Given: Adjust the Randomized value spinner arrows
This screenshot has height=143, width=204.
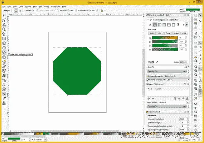Looking at the screenshot, I should pos(97,11).
